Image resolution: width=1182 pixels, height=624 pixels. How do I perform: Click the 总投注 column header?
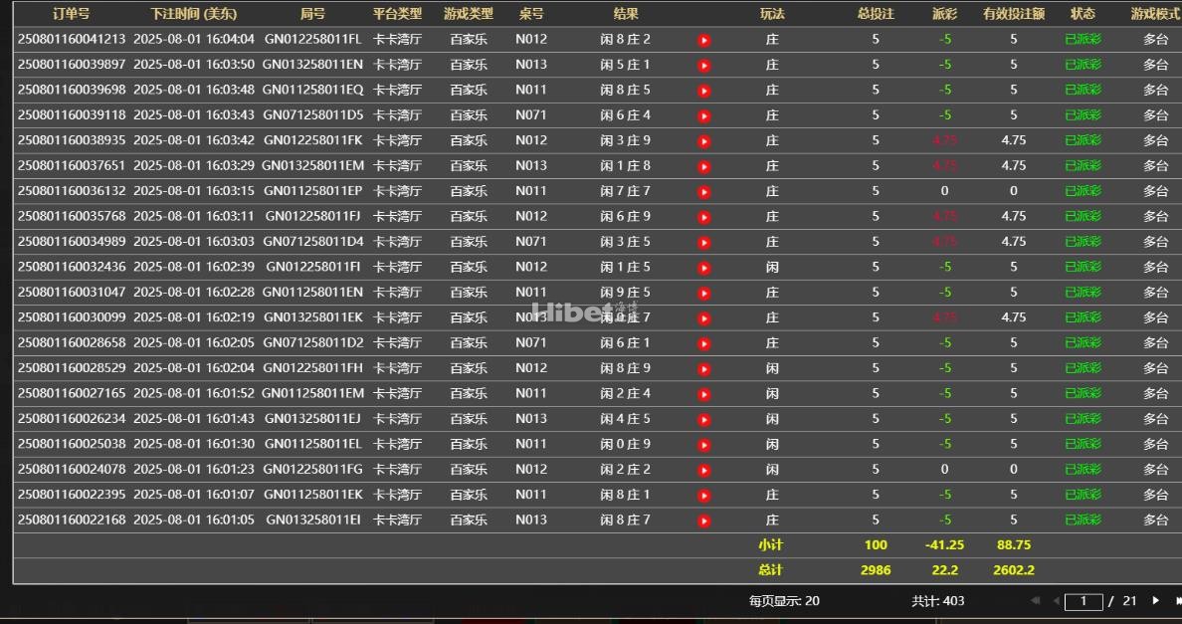(876, 14)
